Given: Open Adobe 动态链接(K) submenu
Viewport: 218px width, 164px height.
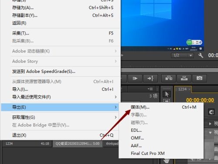Looking at the screenshot, I should [x=61, y=51].
